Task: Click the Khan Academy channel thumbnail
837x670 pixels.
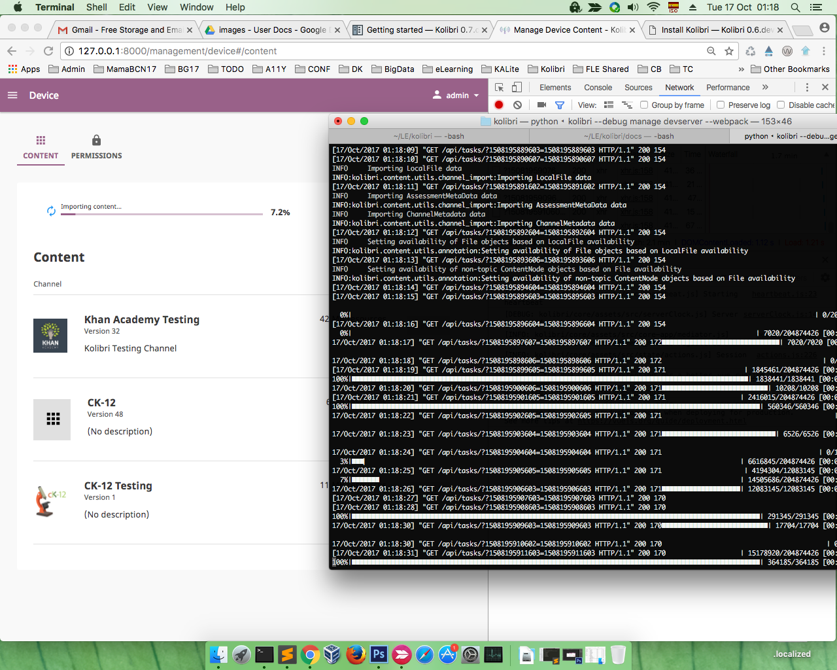Action: [50, 336]
